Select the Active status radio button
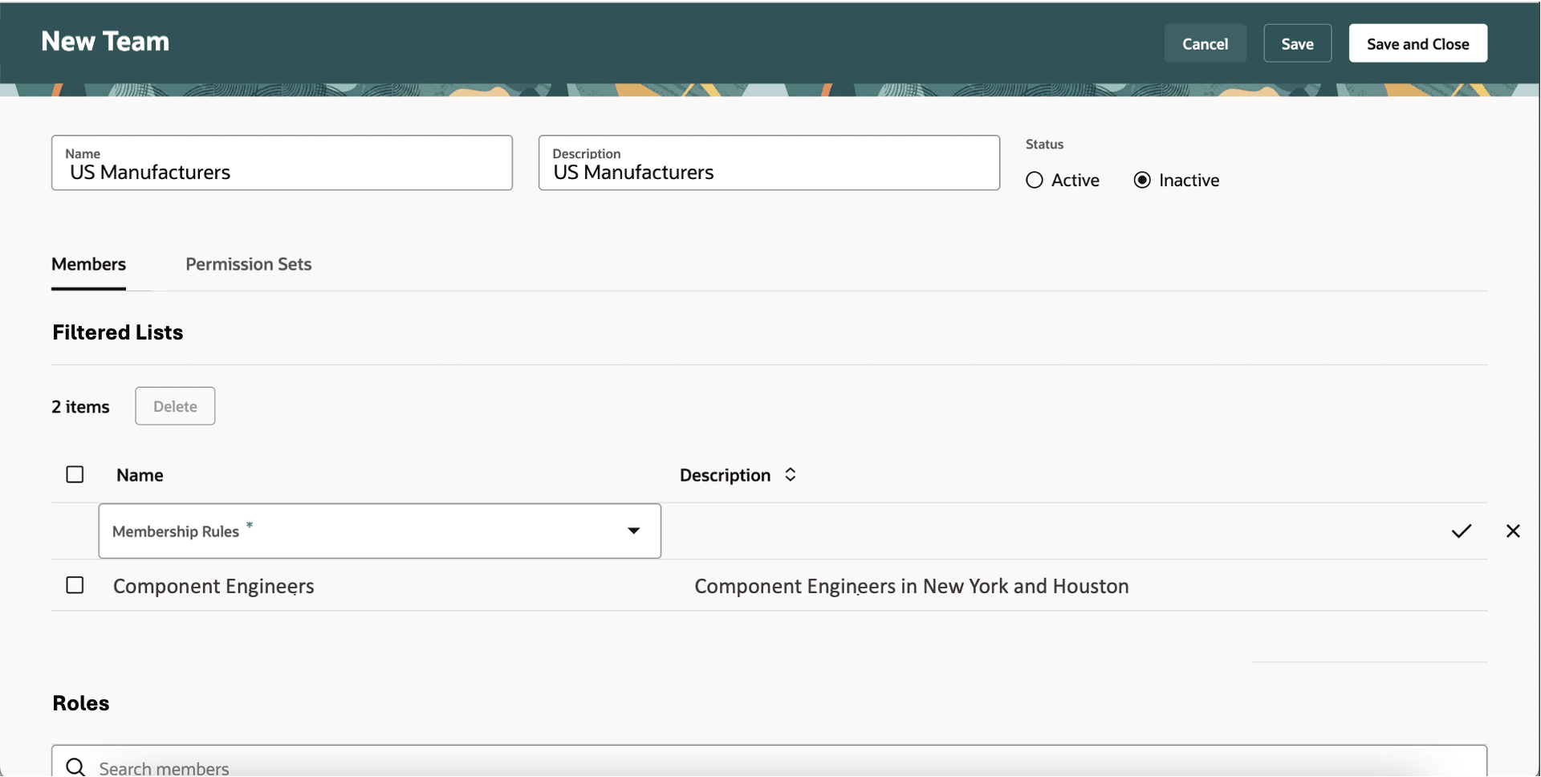 [1035, 180]
